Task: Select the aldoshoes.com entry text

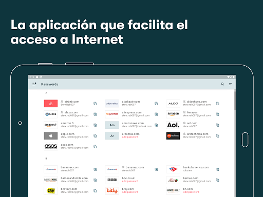Action: coord(197,103)
